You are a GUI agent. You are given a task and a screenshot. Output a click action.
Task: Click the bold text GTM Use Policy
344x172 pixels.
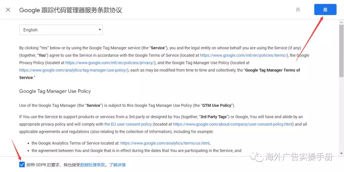[217, 105]
